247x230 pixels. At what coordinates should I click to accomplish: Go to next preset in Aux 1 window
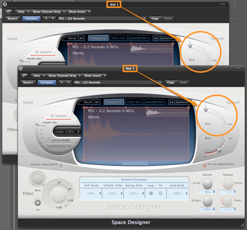coord(68,82)
